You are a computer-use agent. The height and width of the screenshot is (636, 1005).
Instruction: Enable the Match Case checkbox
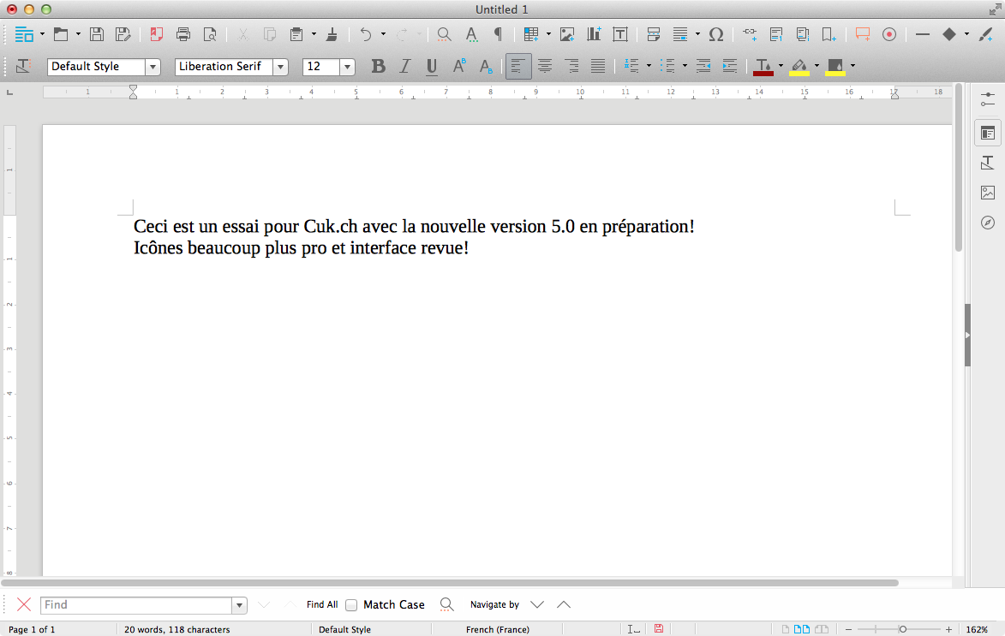[x=351, y=604]
